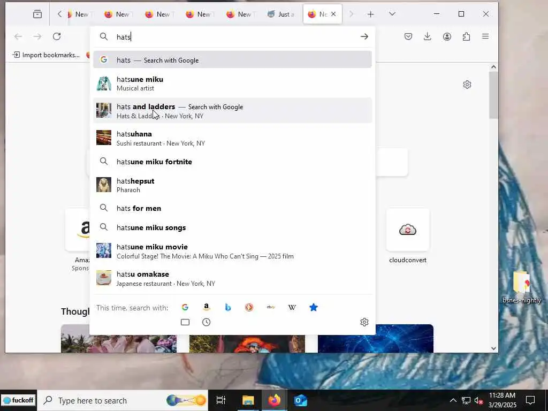This screenshot has height=411, width=548.
Task: Search bookmarks with the star icon
Action: [x=314, y=307]
